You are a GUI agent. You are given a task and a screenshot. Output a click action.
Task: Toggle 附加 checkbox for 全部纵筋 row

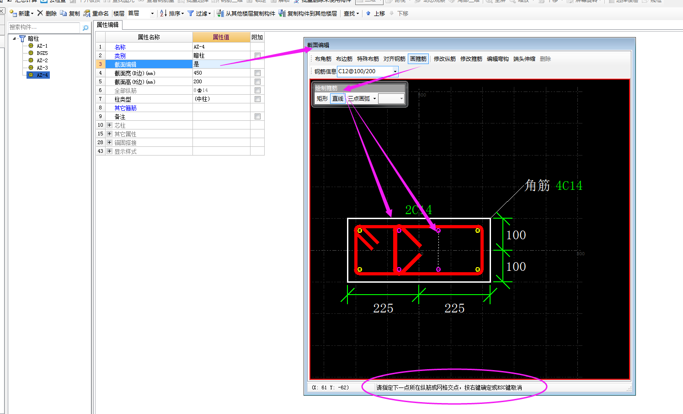257,90
